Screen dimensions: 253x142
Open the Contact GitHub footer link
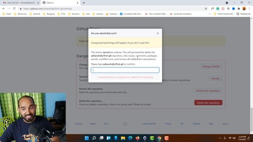[149, 123]
